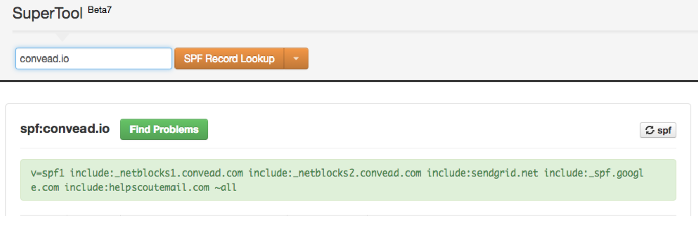Click the ~all mechanism in the record
This screenshot has height=229, width=698.
(226, 188)
